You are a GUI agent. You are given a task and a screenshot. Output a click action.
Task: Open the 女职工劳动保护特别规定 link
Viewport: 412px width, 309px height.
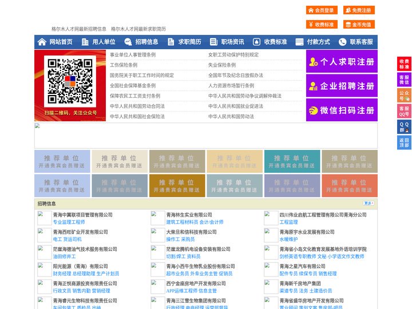click(x=233, y=55)
